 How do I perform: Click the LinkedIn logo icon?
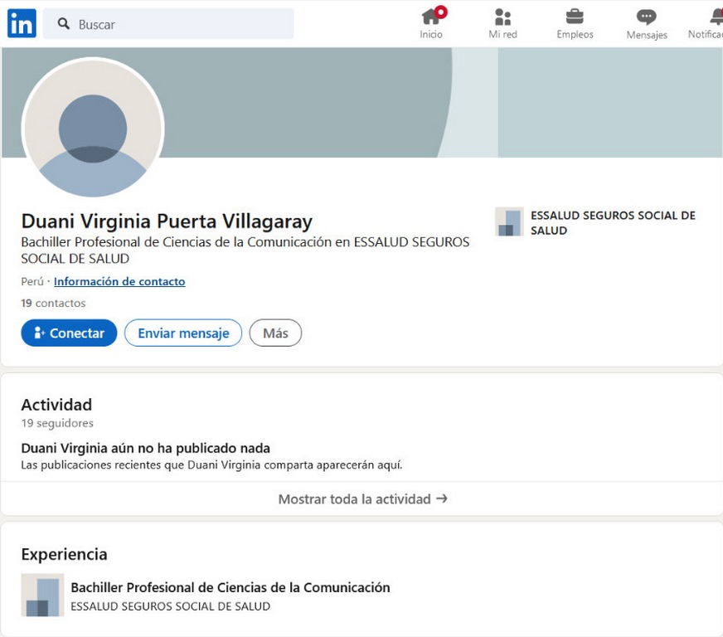pos(22,24)
